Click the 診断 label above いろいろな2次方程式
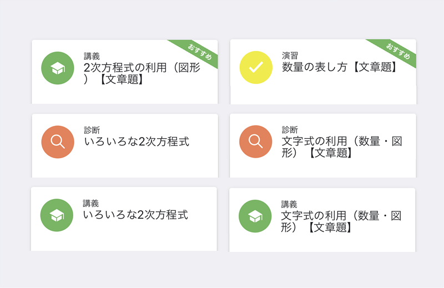444x288 pixels. pos(92,130)
